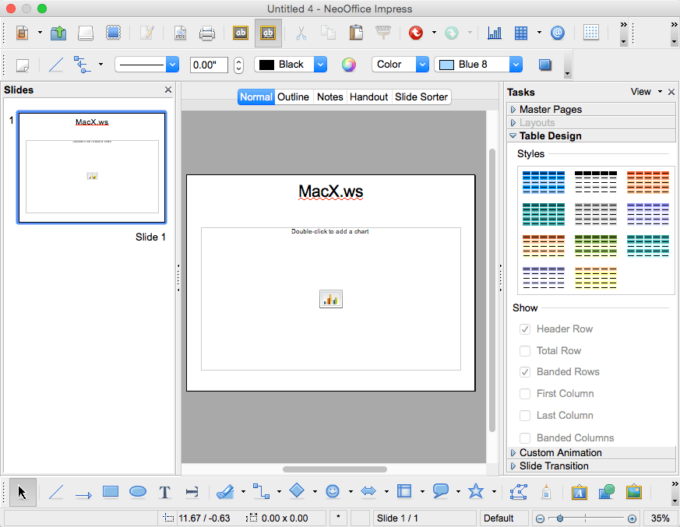The image size is (680, 527).
Task: Toggle the Banded Columns checkbox
Action: tap(525, 437)
